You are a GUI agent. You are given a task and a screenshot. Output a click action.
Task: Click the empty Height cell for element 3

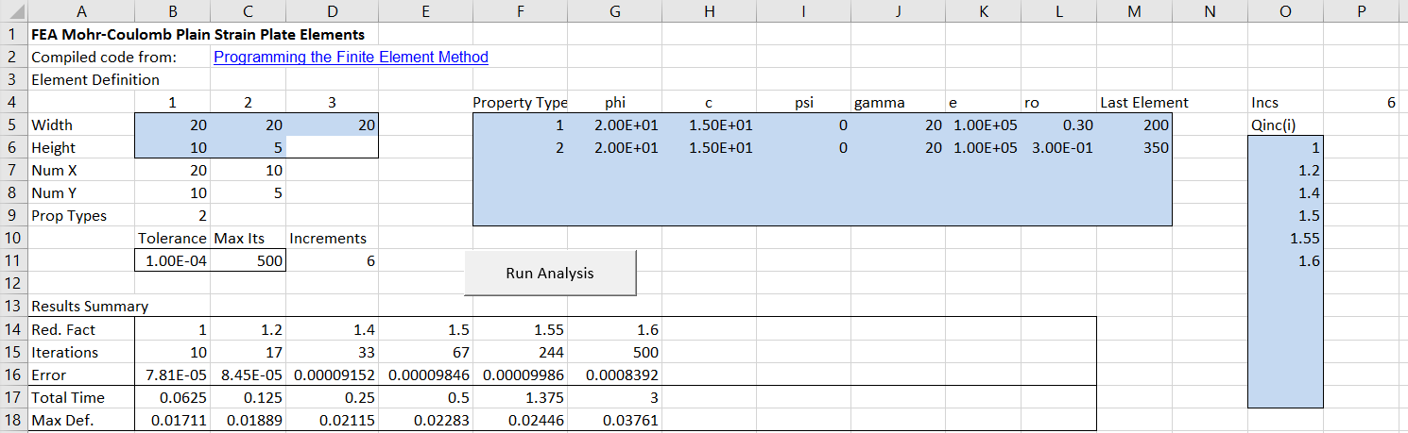tap(332, 148)
